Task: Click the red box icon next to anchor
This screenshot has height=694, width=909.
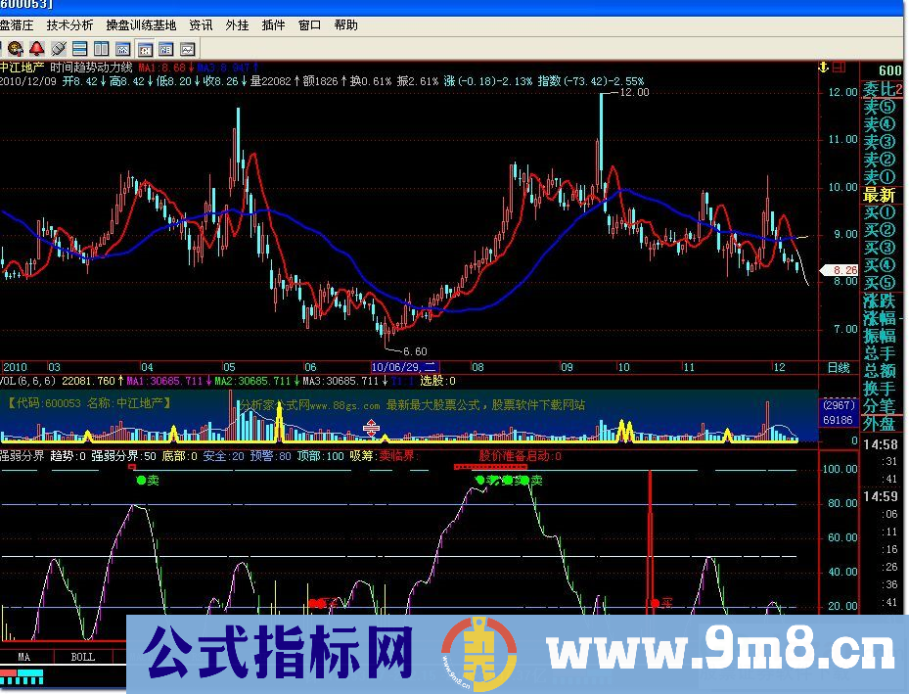Action: click(x=839, y=68)
